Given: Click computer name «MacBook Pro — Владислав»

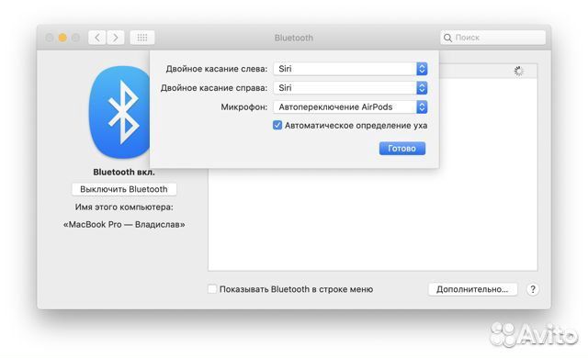Looking at the screenshot, I should (x=124, y=224).
